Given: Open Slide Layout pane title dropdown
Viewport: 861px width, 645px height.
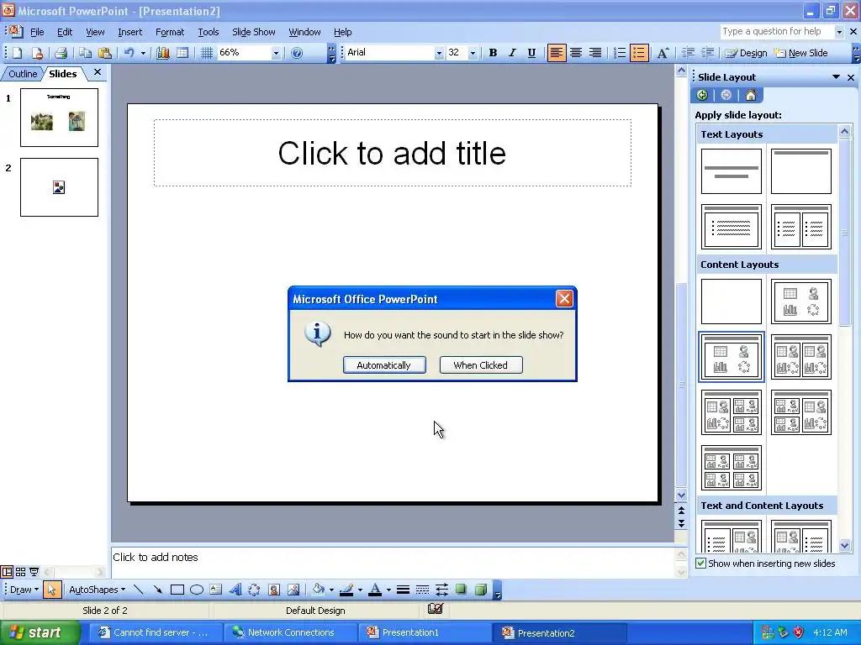Looking at the screenshot, I should (836, 77).
